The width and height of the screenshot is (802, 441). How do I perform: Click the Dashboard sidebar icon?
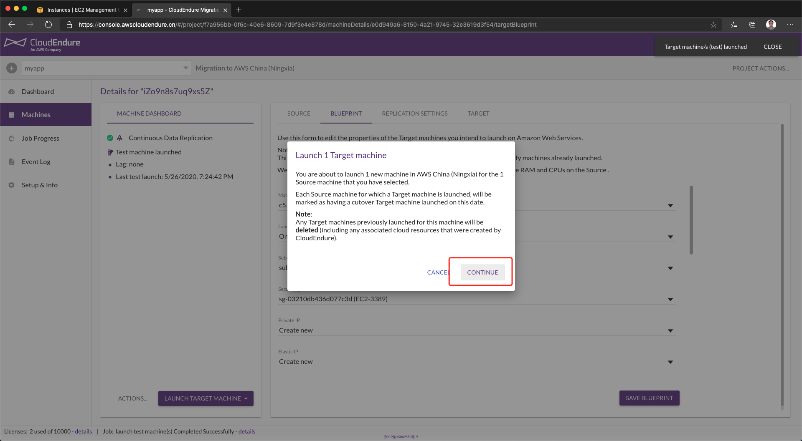click(x=12, y=92)
